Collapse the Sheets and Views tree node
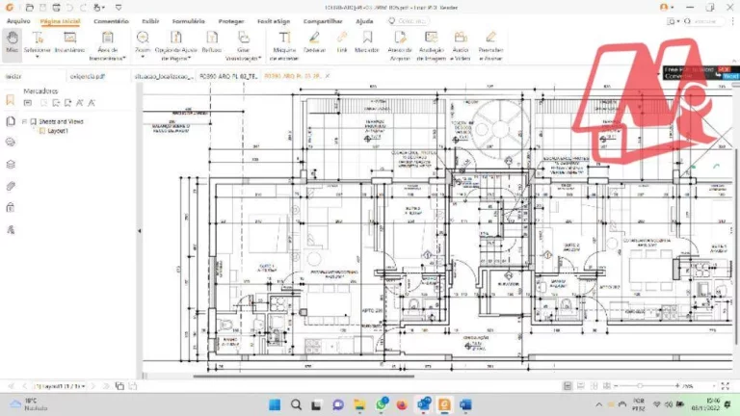Viewport: 740px width, 416px height. 24,121
